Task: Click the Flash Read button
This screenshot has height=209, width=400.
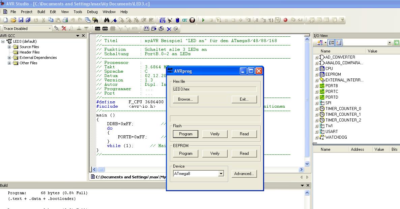Action: pyautogui.click(x=244, y=134)
